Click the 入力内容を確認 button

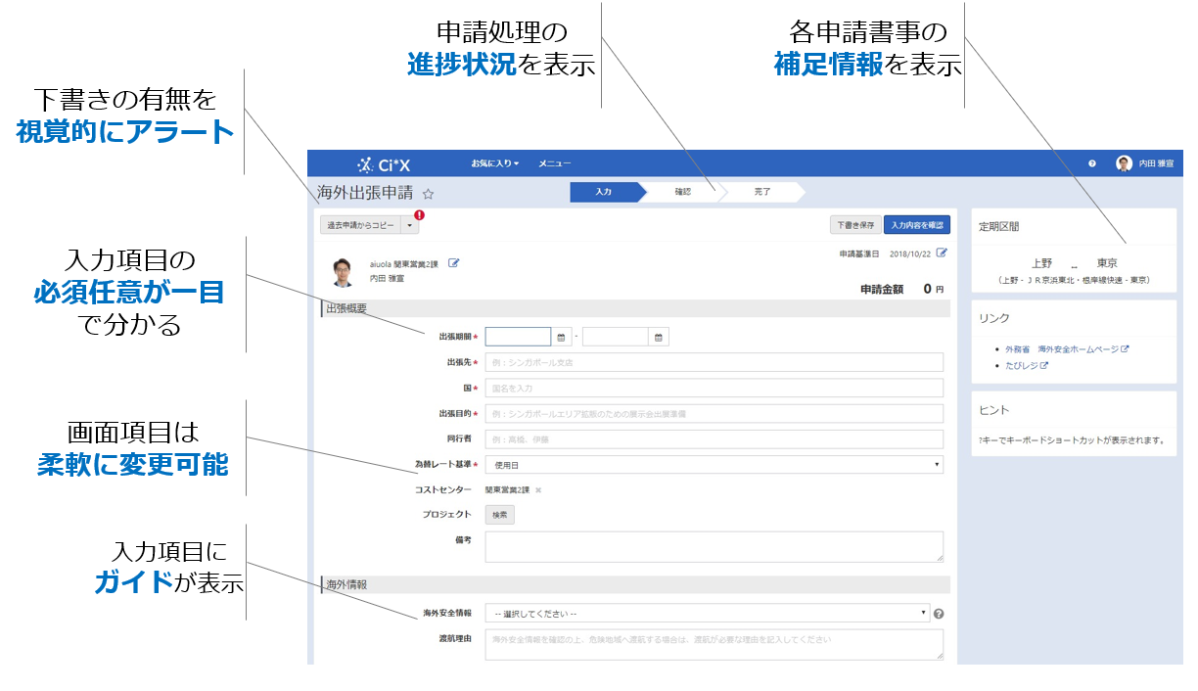click(917, 225)
